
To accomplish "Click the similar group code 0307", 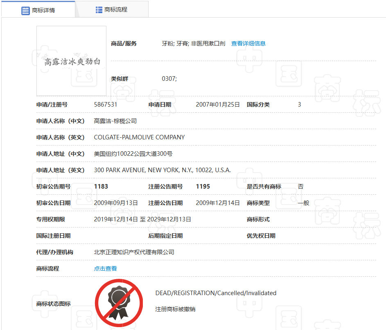I will click(169, 79).
